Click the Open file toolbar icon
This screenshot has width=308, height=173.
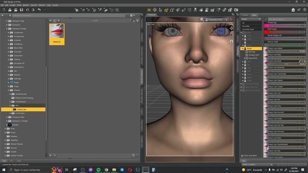click(10, 10)
